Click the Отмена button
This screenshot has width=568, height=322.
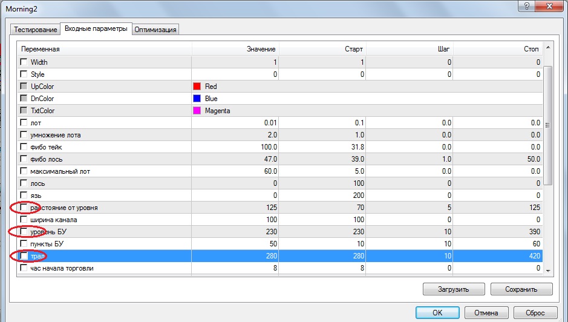click(x=486, y=312)
